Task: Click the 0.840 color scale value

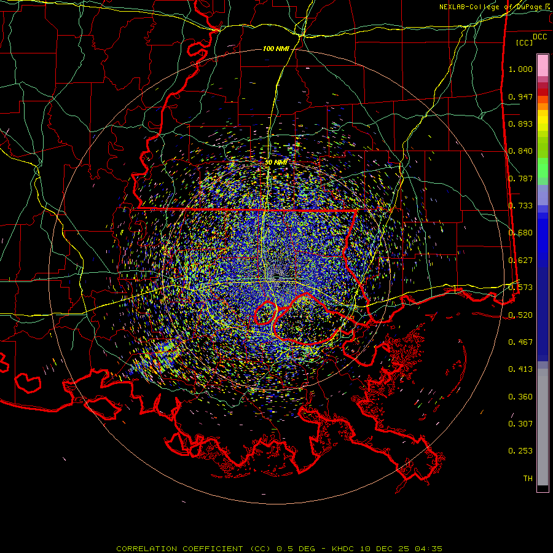Action: pos(520,151)
